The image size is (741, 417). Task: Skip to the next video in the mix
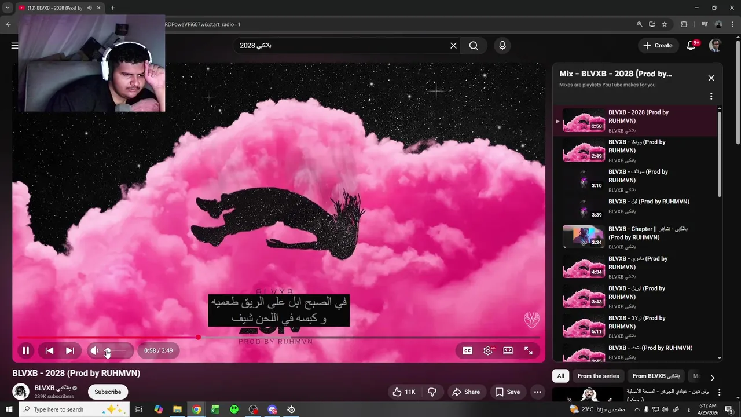coord(69,350)
